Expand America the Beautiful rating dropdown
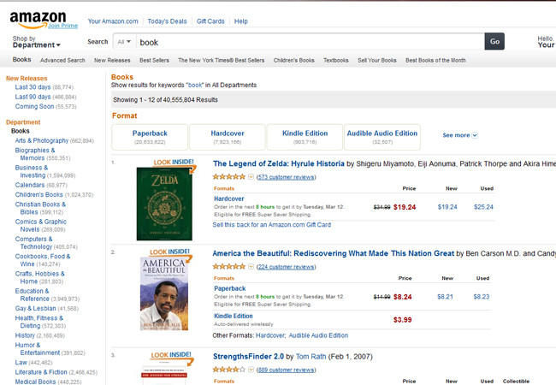556x385 pixels. (x=251, y=266)
